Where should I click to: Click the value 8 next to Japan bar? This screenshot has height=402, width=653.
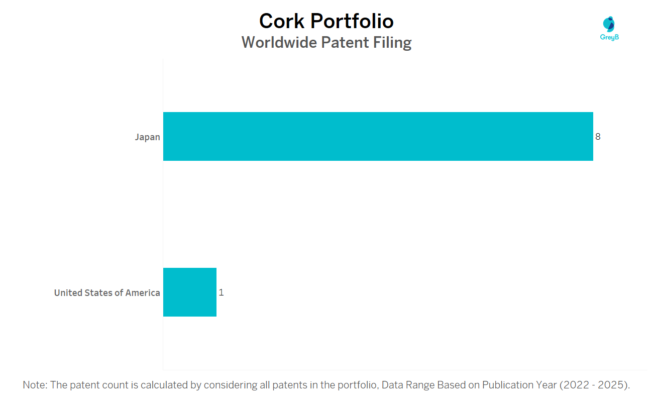pyautogui.click(x=598, y=136)
